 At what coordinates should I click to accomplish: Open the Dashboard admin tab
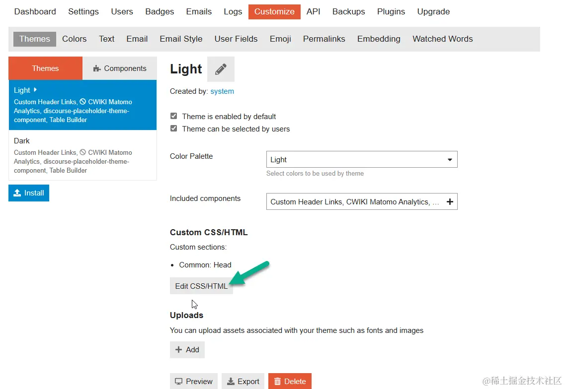35,11
